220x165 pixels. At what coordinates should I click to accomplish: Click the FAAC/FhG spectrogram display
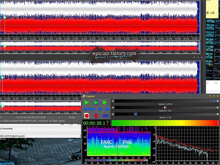click(x=119, y=141)
